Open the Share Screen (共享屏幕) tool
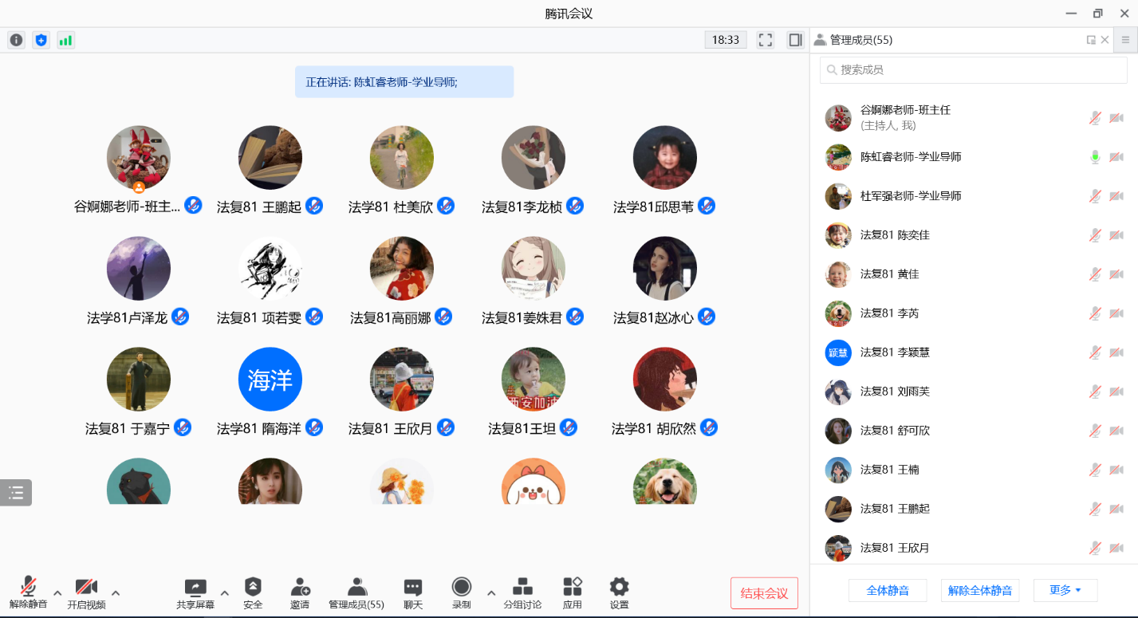 click(x=195, y=589)
